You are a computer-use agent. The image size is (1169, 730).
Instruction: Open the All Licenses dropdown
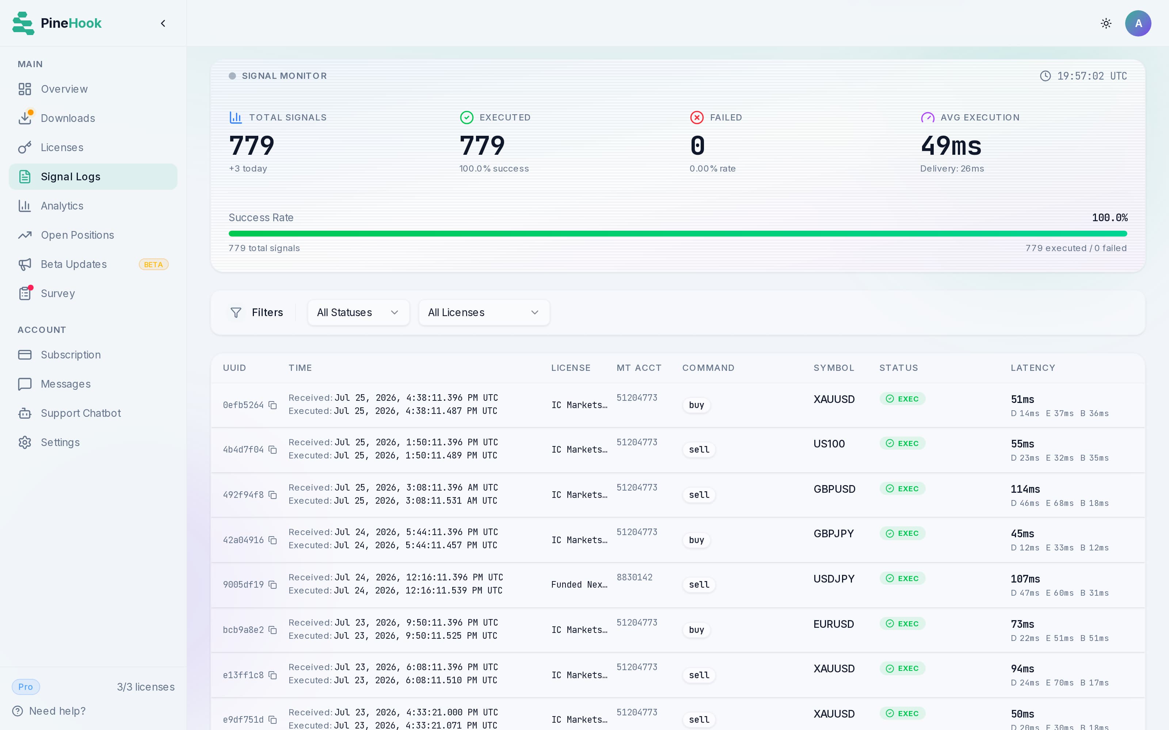point(484,312)
